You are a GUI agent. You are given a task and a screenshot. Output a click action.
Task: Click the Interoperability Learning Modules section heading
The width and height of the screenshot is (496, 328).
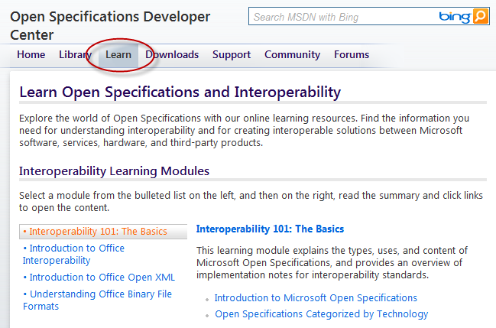tap(114, 171)
